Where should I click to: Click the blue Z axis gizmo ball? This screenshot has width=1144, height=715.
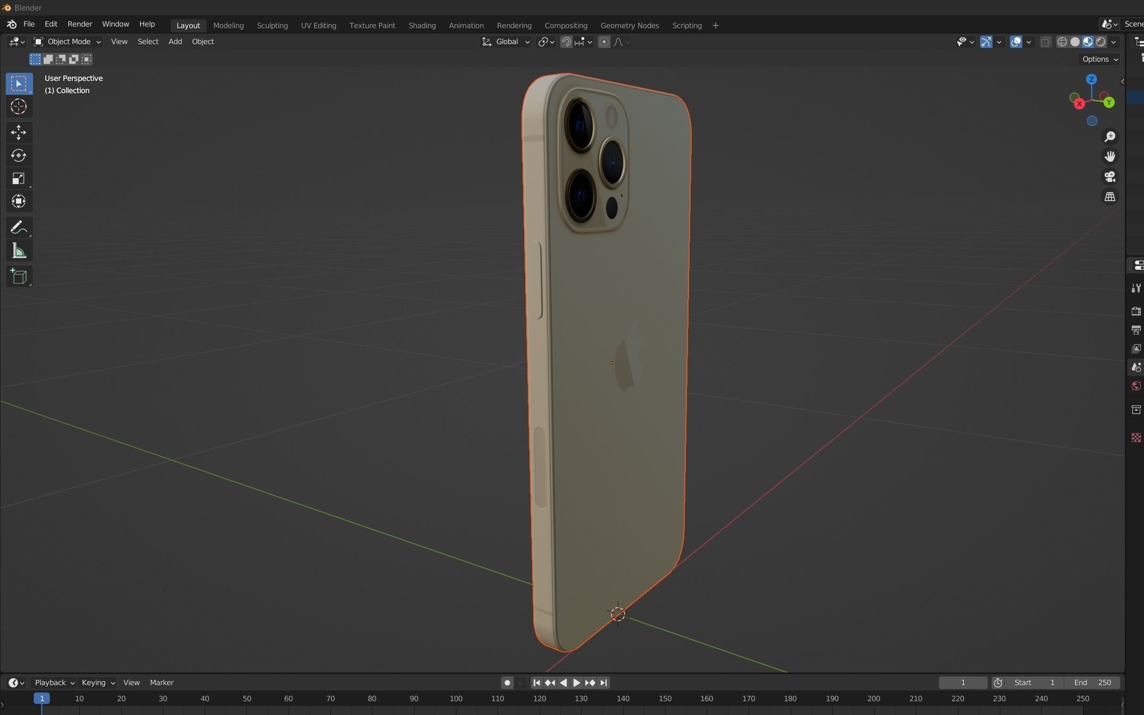tap(1091, 79)
